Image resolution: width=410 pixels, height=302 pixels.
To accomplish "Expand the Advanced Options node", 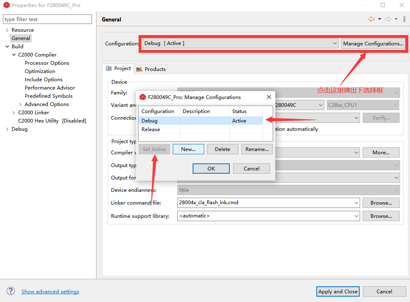I will (20, 104).
